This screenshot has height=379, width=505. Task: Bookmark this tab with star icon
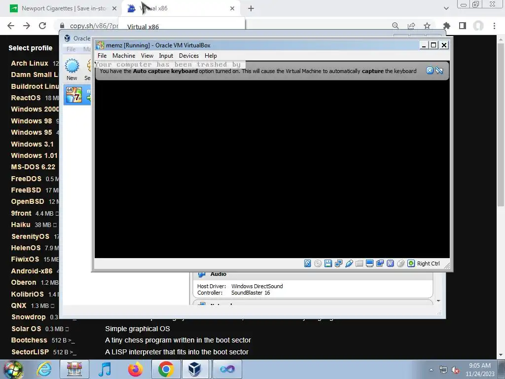pyautogui.click(x=427, y=26)
